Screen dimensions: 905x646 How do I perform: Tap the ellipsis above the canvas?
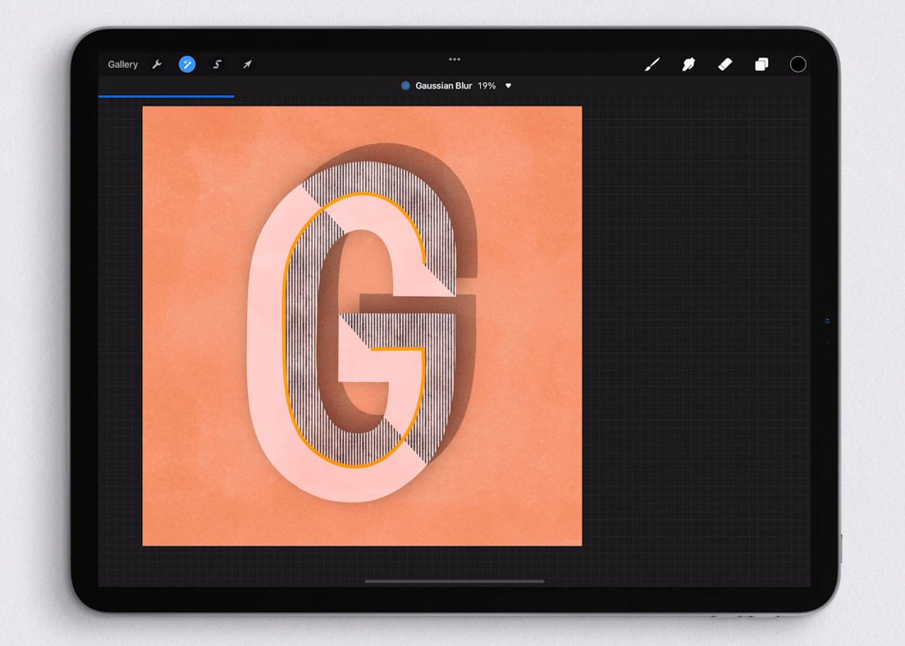[455, 59]
